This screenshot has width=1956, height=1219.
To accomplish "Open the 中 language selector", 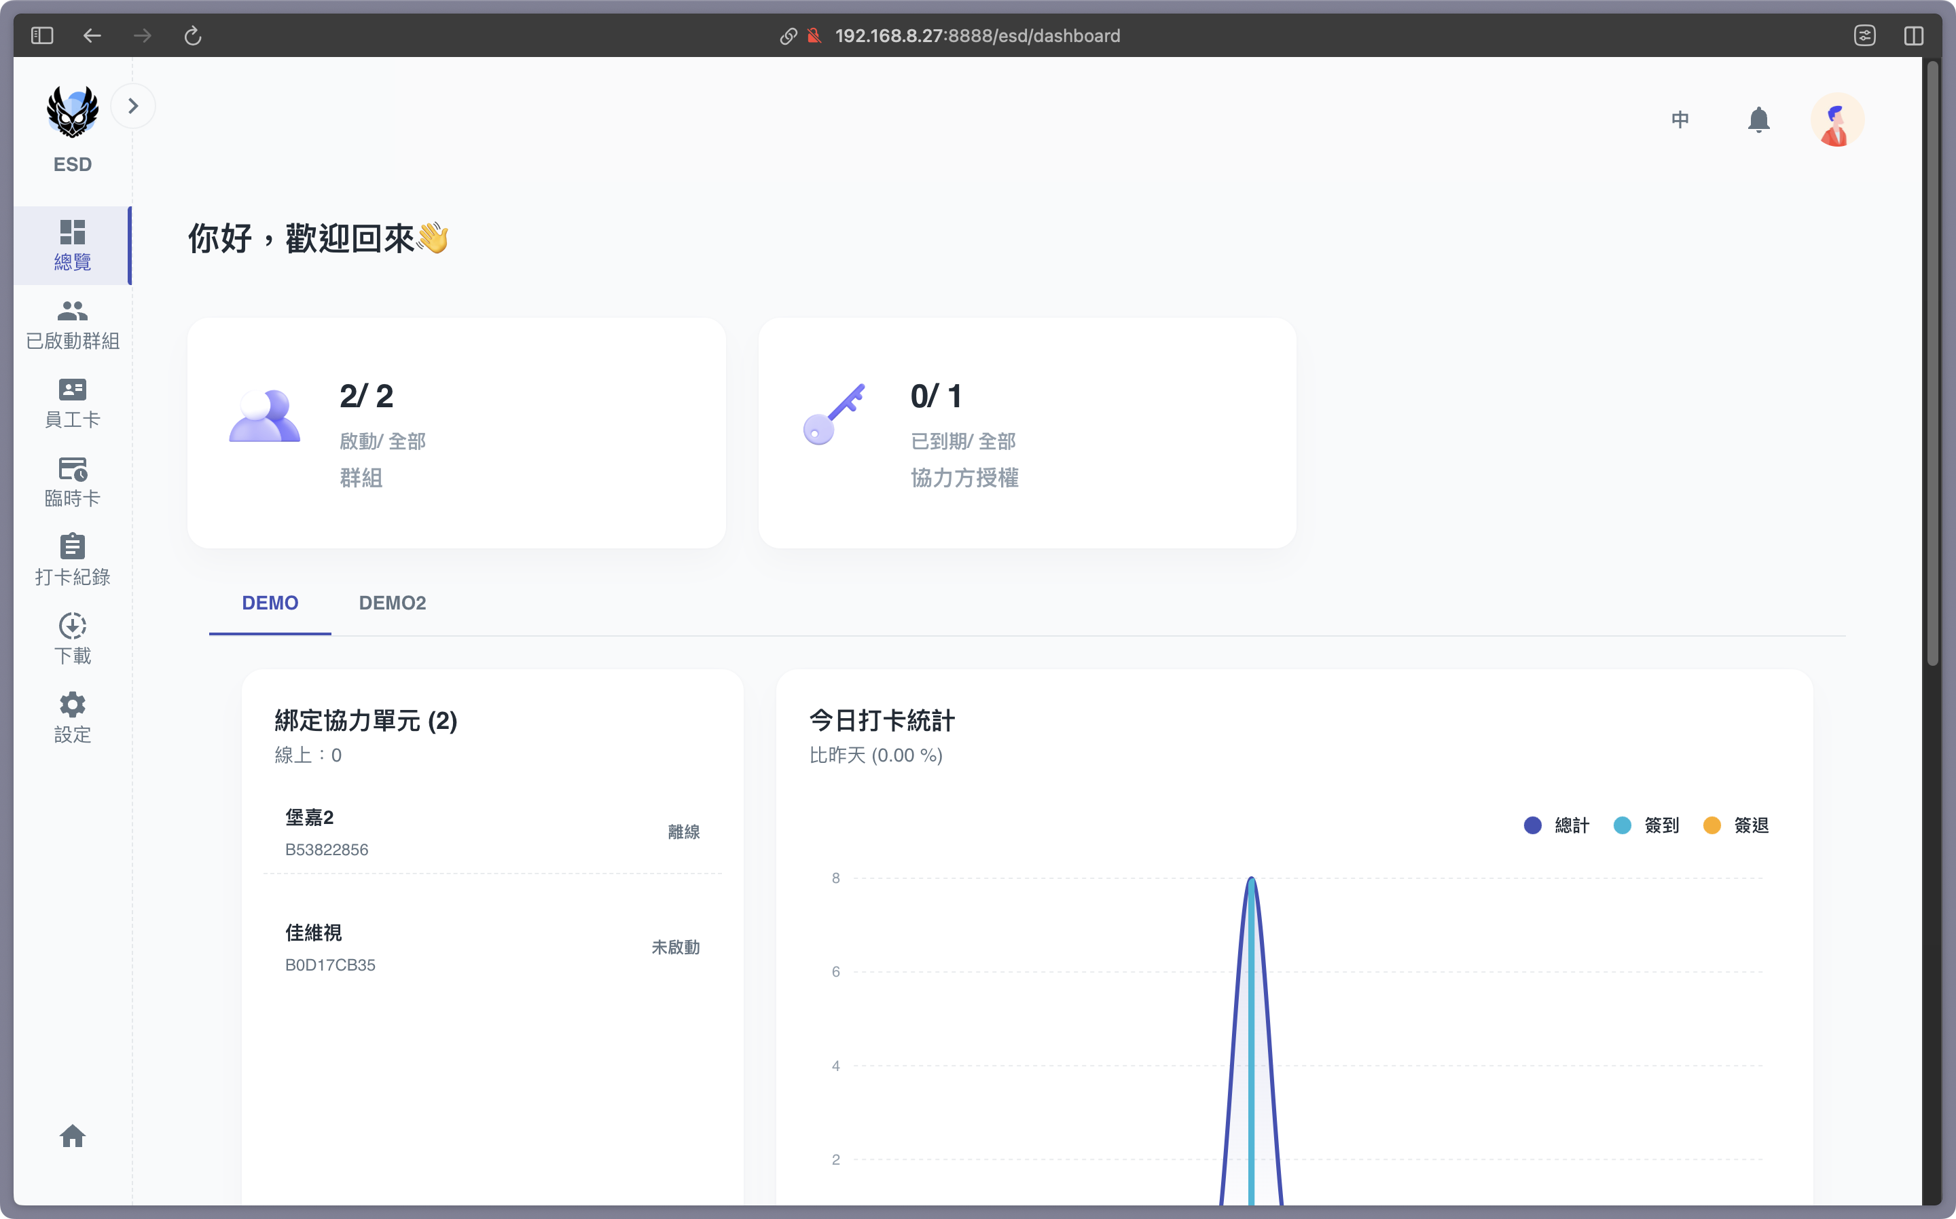I will [x=1680, y=120].
